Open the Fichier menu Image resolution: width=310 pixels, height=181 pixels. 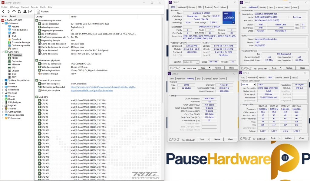click(5, 7)
